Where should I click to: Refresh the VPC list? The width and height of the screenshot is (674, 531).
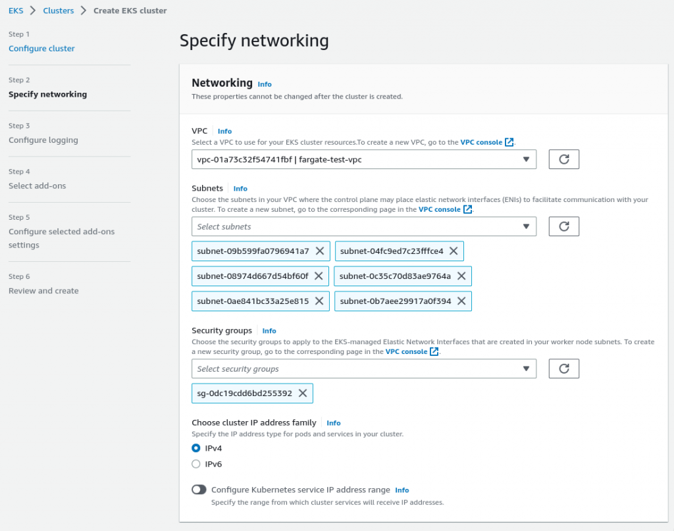563,159
